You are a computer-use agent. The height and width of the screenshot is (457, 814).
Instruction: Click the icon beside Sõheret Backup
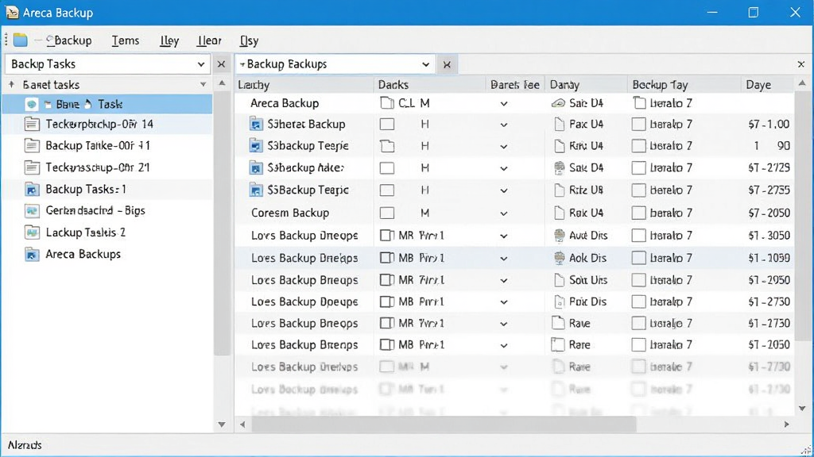point(256,125)
